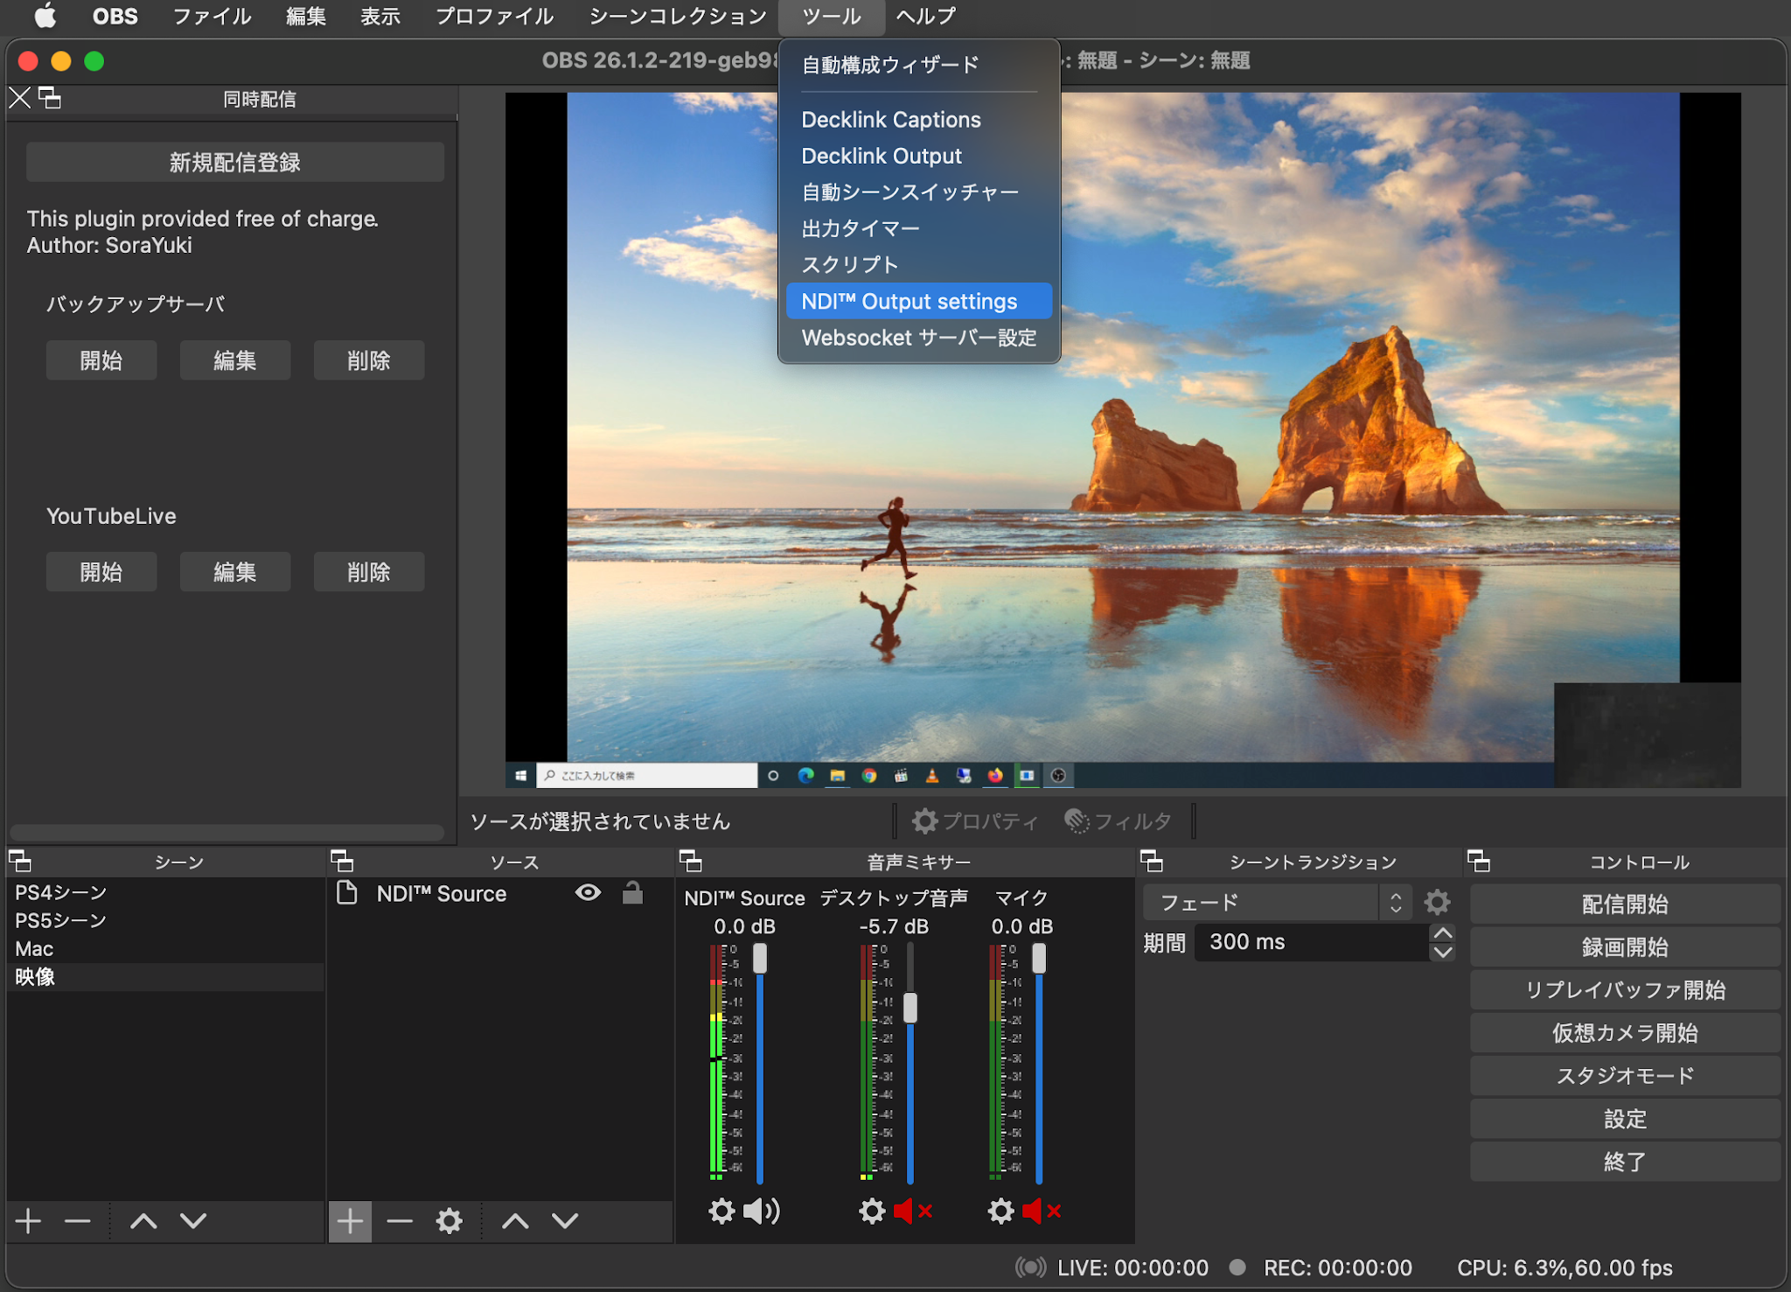
Task: Open NDI™ Source audio settings gear
Action: point(721,1211)
